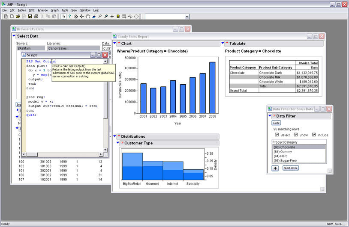The image size is (349, 227).
Task: Click the Print toolbar icon
Action: [36, 16]
